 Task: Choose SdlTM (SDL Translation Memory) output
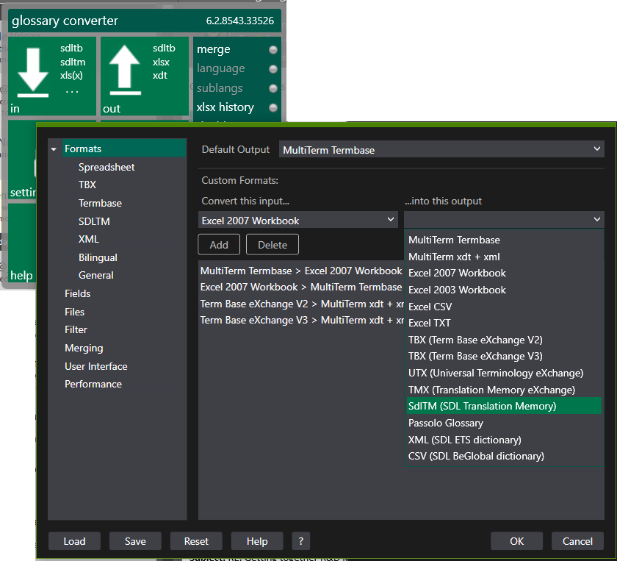[480, 406]
